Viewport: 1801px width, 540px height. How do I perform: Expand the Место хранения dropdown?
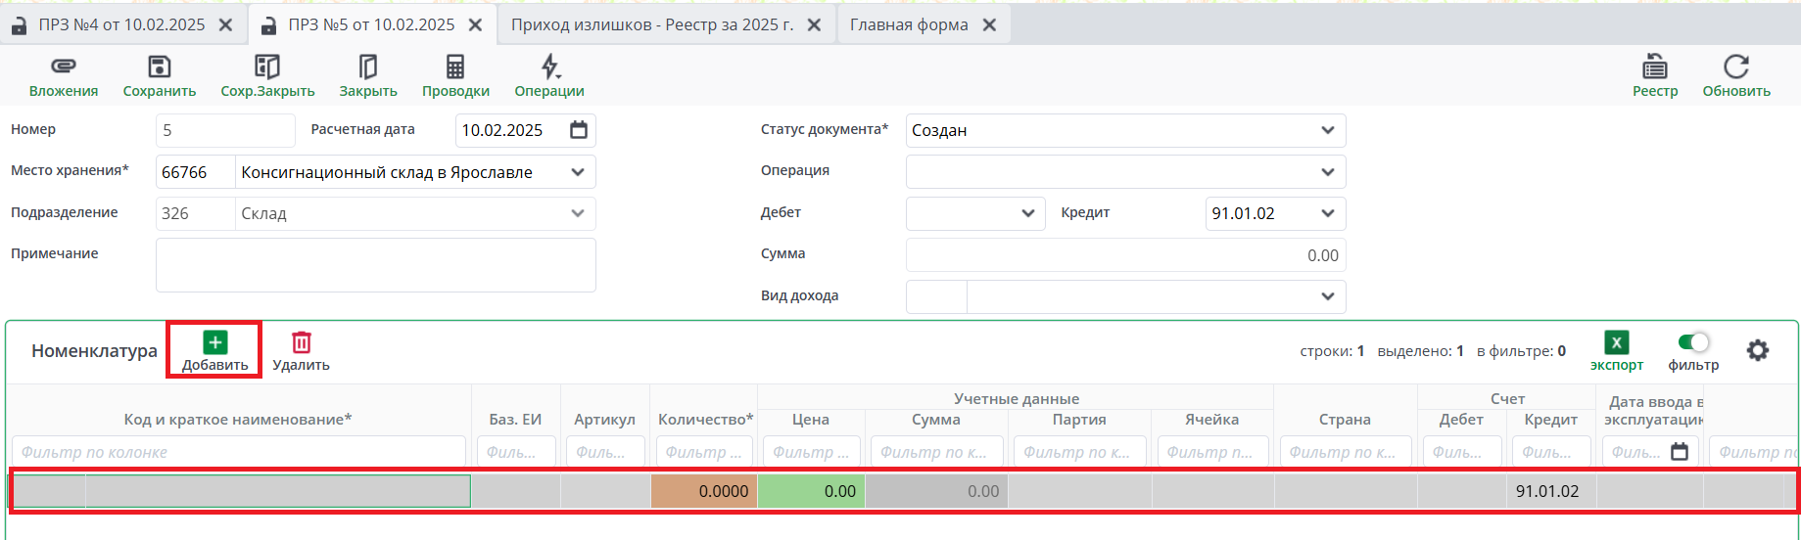point(578,172)
